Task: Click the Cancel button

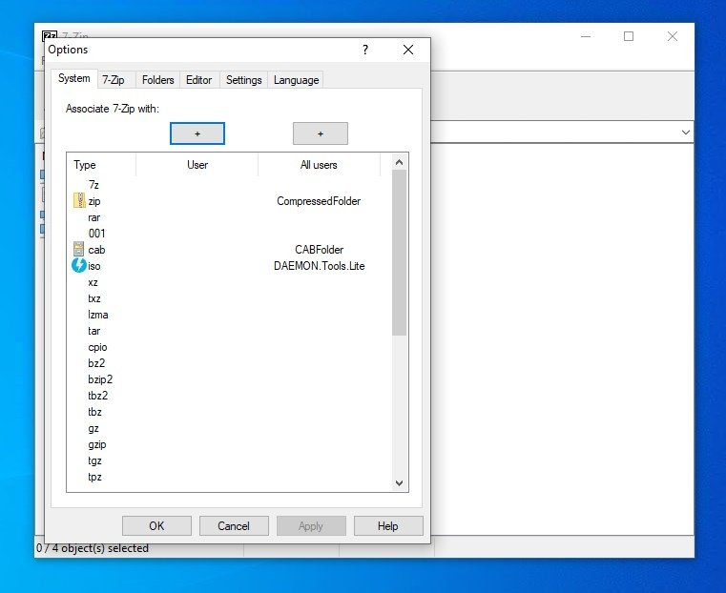Action: [234, 526]
